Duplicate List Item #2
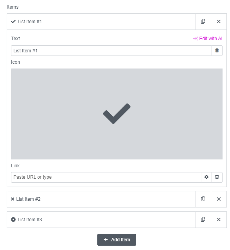Viewport: 230px width, 250px height. tap(203, 199)
